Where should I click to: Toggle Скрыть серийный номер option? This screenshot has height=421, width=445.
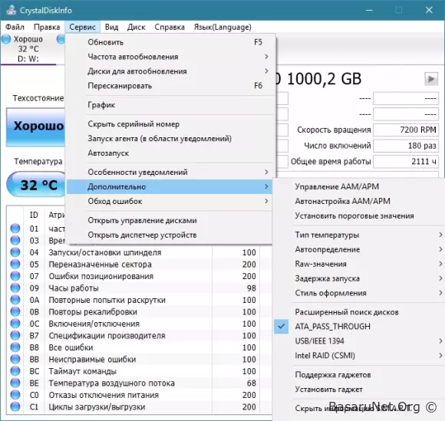[170, 124]
